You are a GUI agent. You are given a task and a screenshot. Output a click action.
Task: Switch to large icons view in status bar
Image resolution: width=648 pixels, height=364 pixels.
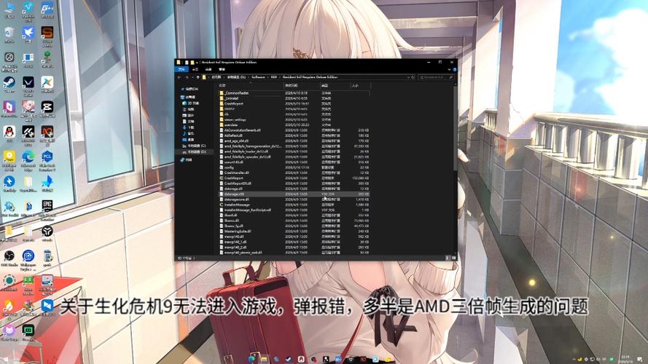(x=453, y=258)
